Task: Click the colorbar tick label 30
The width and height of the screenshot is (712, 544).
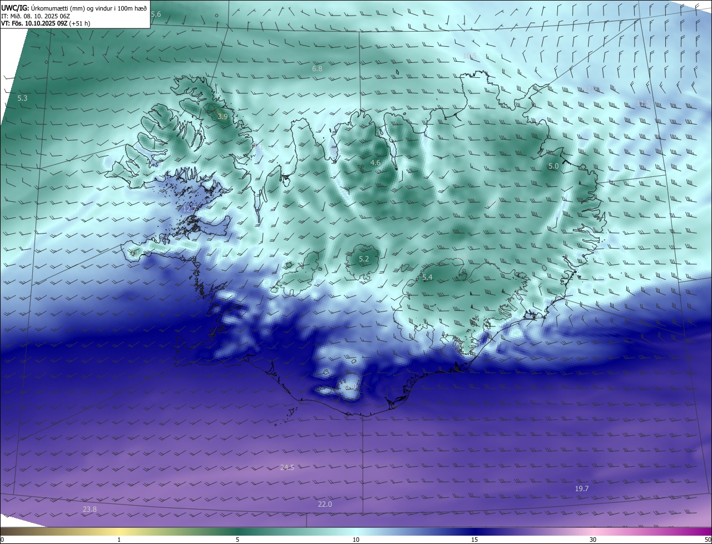Action: [593, 540]
